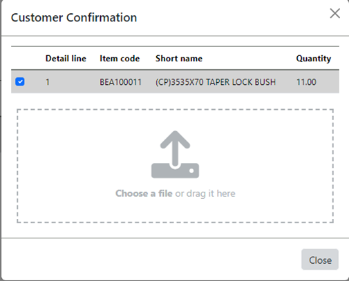The height and width of the screenshot is (281, 349).
Task: Click inside the dashed file drop zone
Action: [175, 166]
